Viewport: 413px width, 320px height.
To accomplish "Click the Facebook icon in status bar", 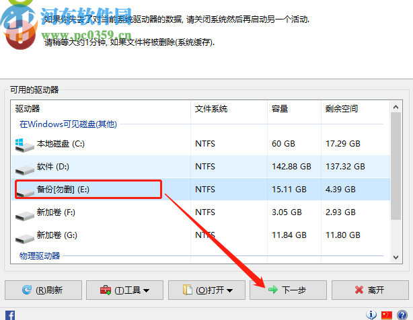I will pos(10,315).
